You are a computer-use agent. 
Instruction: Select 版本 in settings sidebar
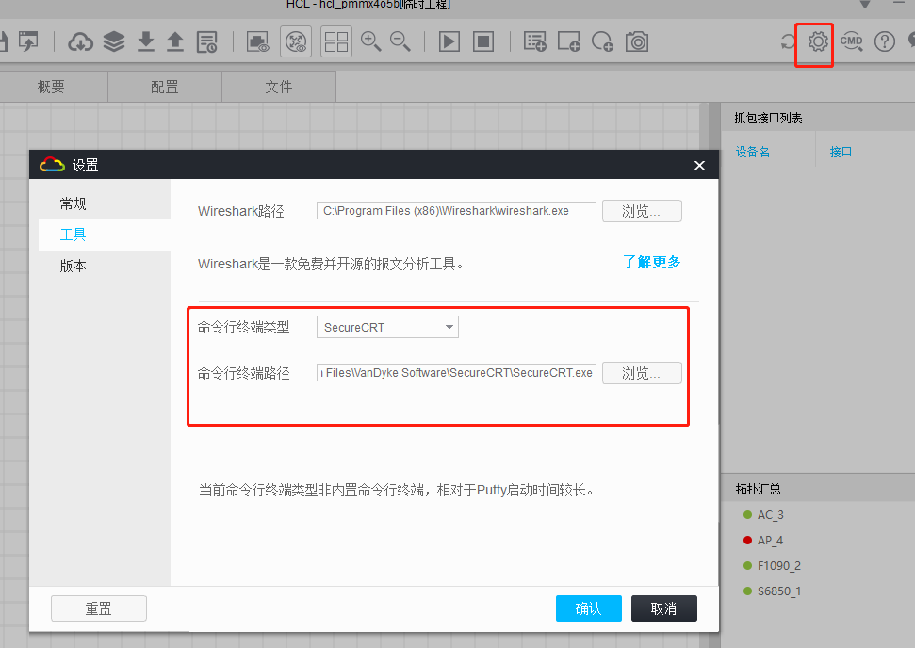pyautogui.click(x=73, y=266)
